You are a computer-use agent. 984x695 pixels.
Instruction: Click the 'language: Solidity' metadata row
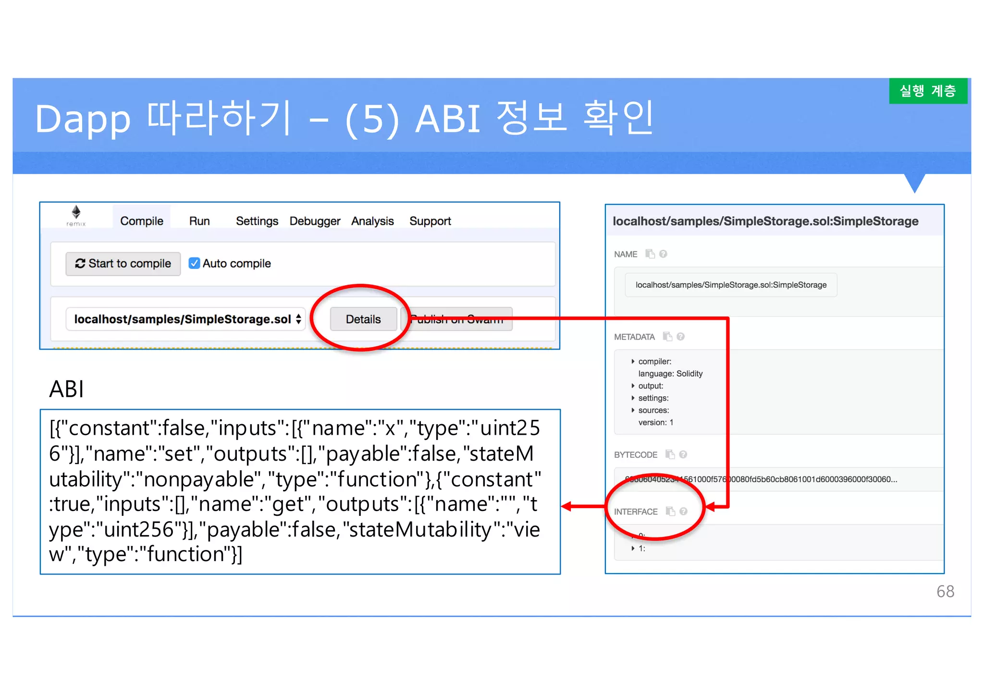click(670, 373)
